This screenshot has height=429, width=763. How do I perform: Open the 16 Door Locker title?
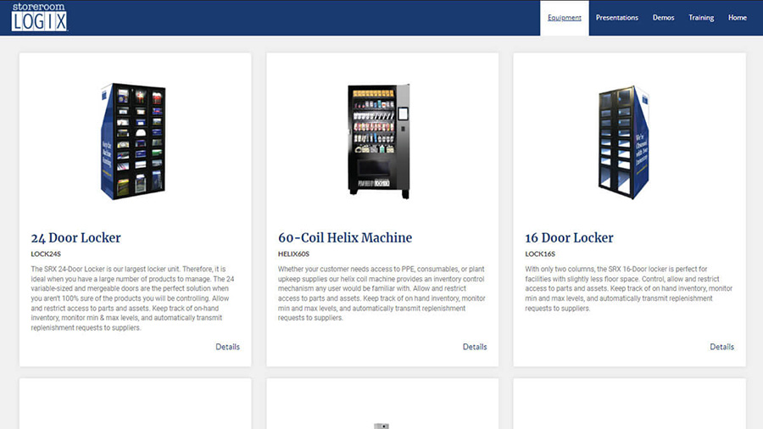click(x=569, y=238)
